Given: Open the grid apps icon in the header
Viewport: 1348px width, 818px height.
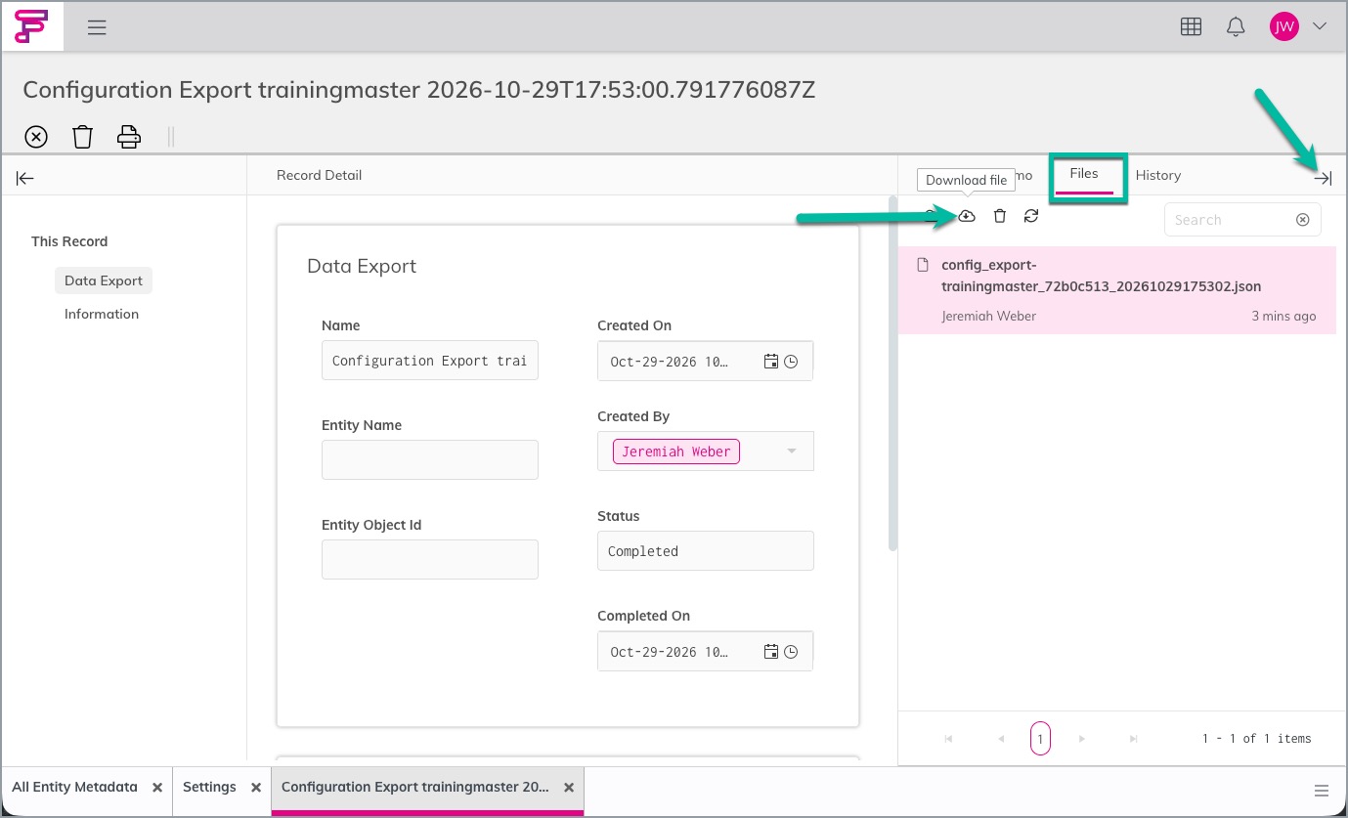Looking at the screenshot, I should [x=1191, y=27].
